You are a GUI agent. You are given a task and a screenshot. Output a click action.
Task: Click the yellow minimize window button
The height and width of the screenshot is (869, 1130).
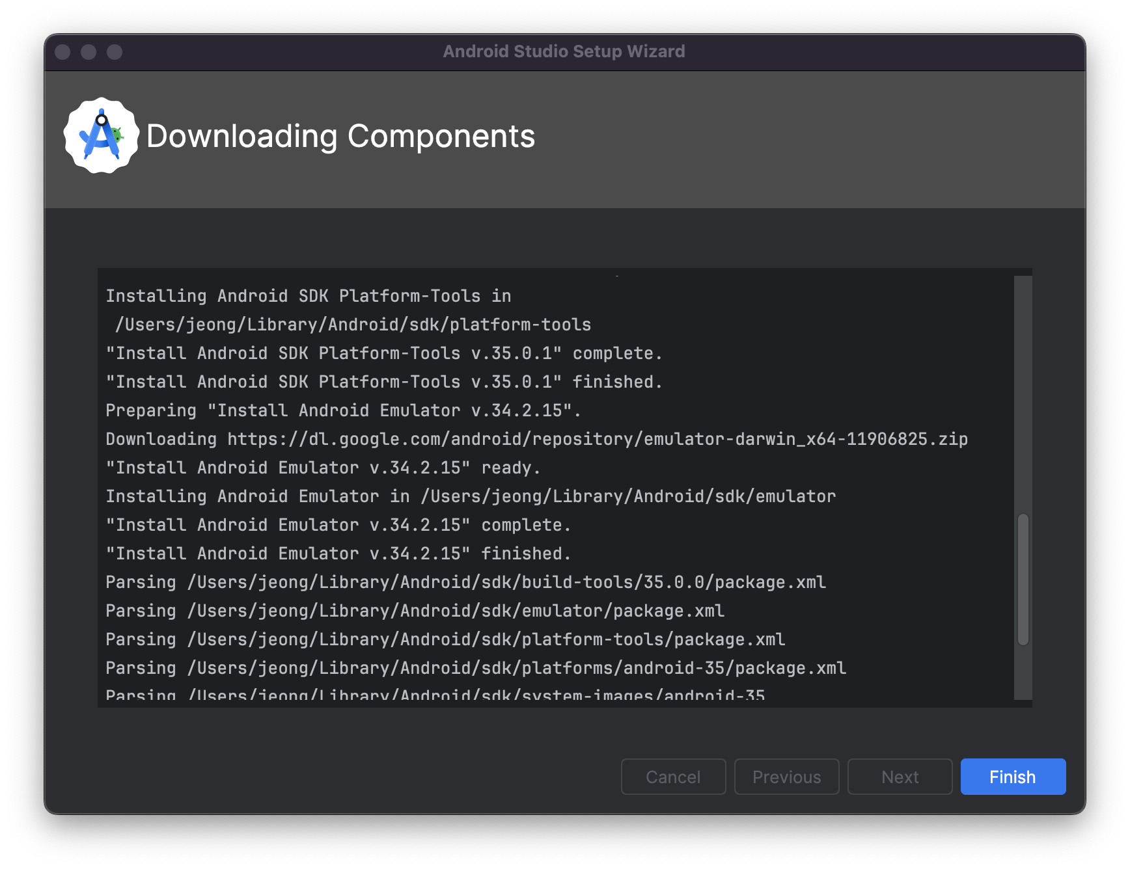(89, 52)
